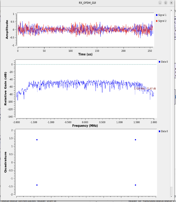Click the blue swatch beside frequency plot's Data 0
The height and width of the screenshot is (202, 176).
coord(159,62)
